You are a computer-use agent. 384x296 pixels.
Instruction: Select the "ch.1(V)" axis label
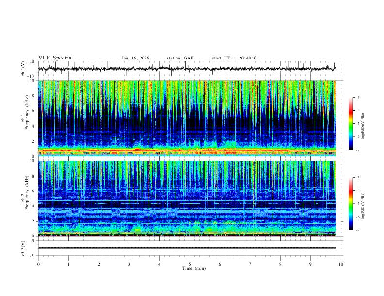(23, 69)
